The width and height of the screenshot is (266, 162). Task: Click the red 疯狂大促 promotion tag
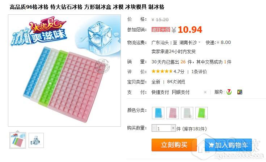pyautogui.click(x=161, y=30)
